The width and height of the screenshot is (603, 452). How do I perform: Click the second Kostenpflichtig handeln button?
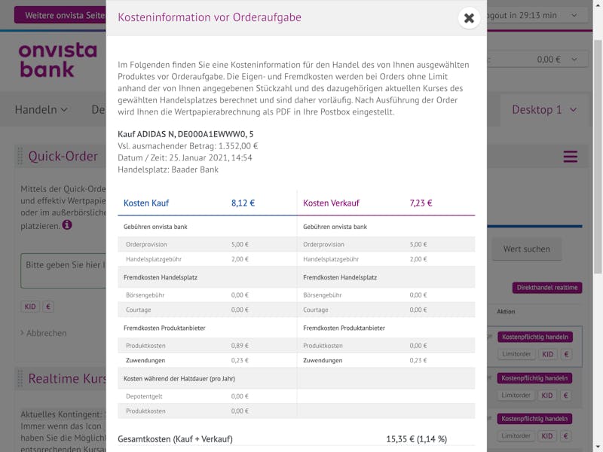(x=534, y=378)
